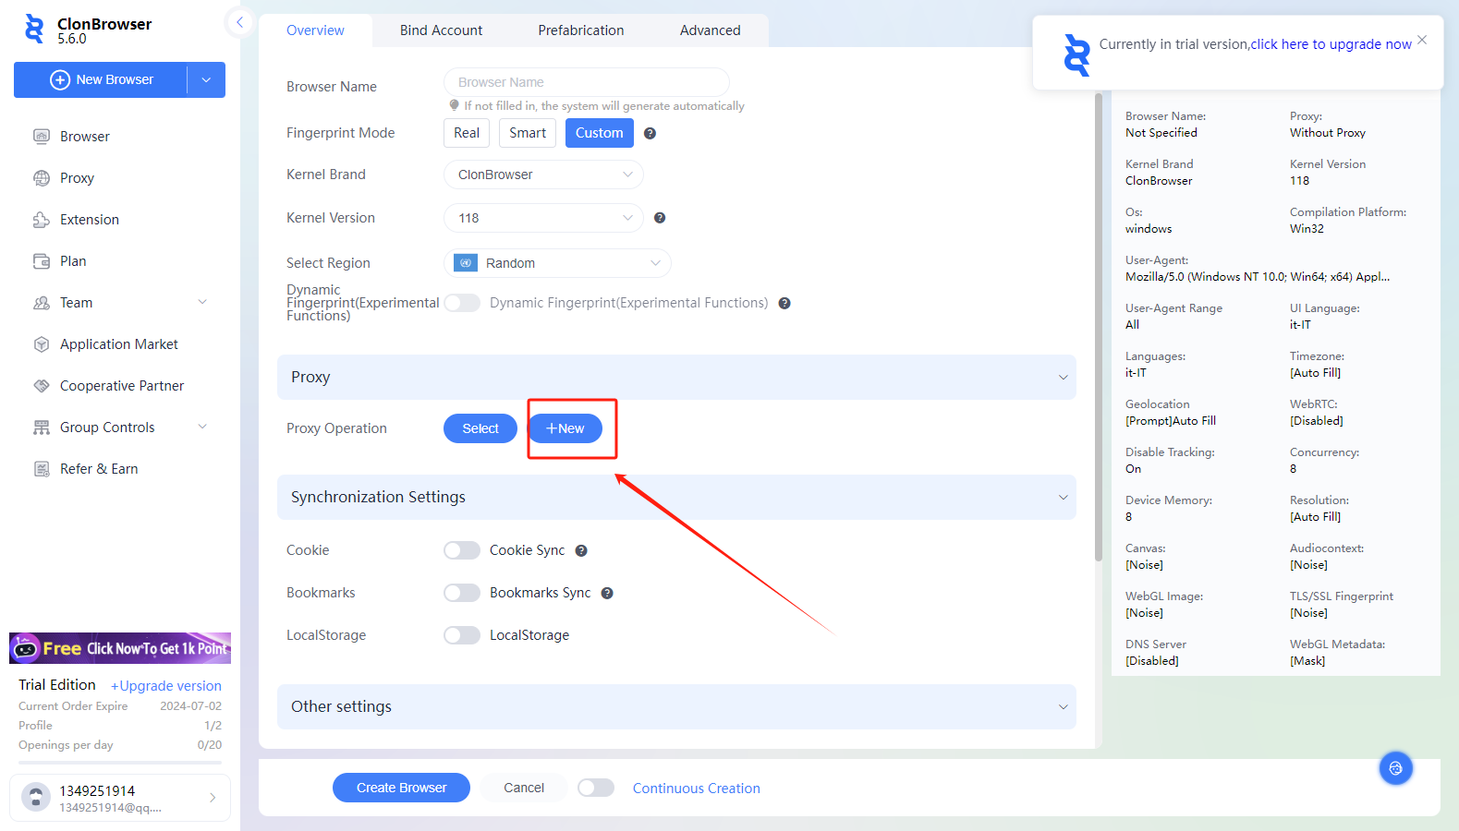Viewport: 1459px width, 831px height.
Task: Click the Browser Name input field
Action: click(587, 82)
